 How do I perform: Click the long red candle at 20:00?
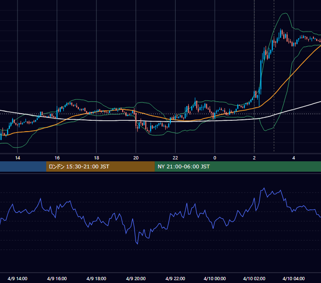pyautogui.click(x=136, y=121)
